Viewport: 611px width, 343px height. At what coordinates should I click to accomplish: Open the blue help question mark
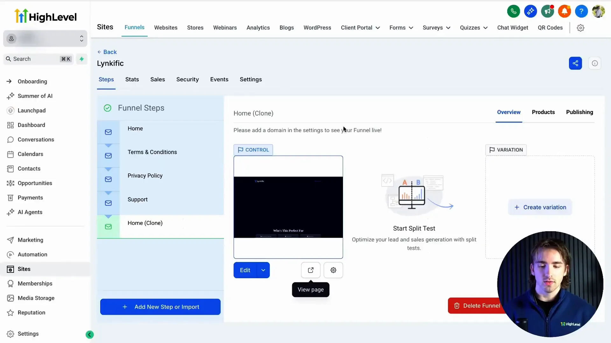[581, 11]
